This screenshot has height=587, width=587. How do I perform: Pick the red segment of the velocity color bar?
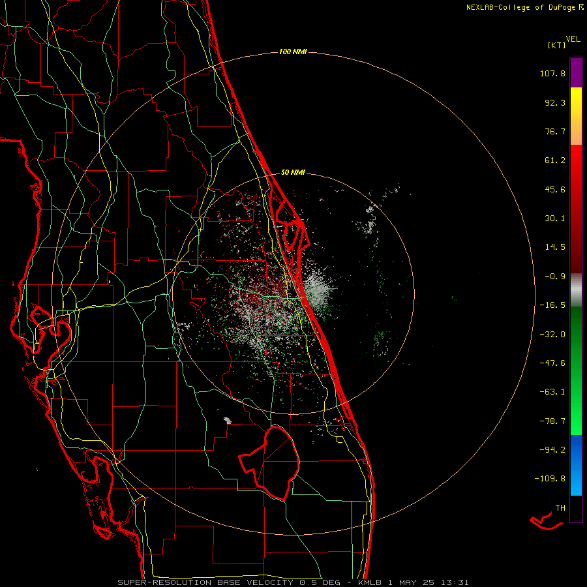click(x=576, y=209)
